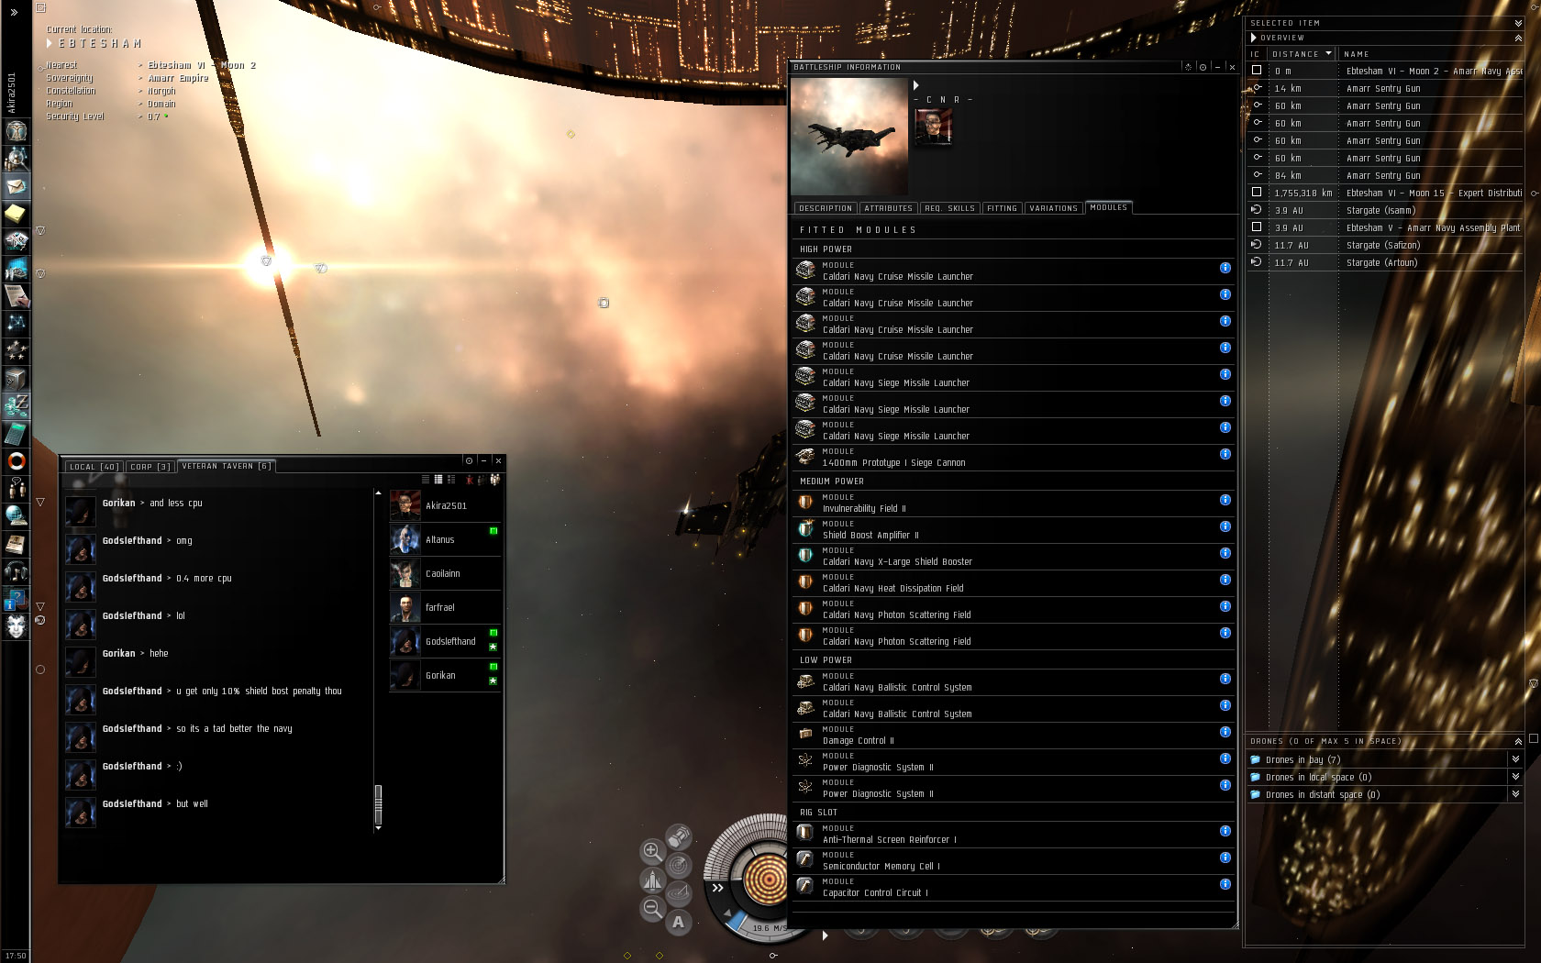Click the Amarr Empire sovereignty link

178,79
